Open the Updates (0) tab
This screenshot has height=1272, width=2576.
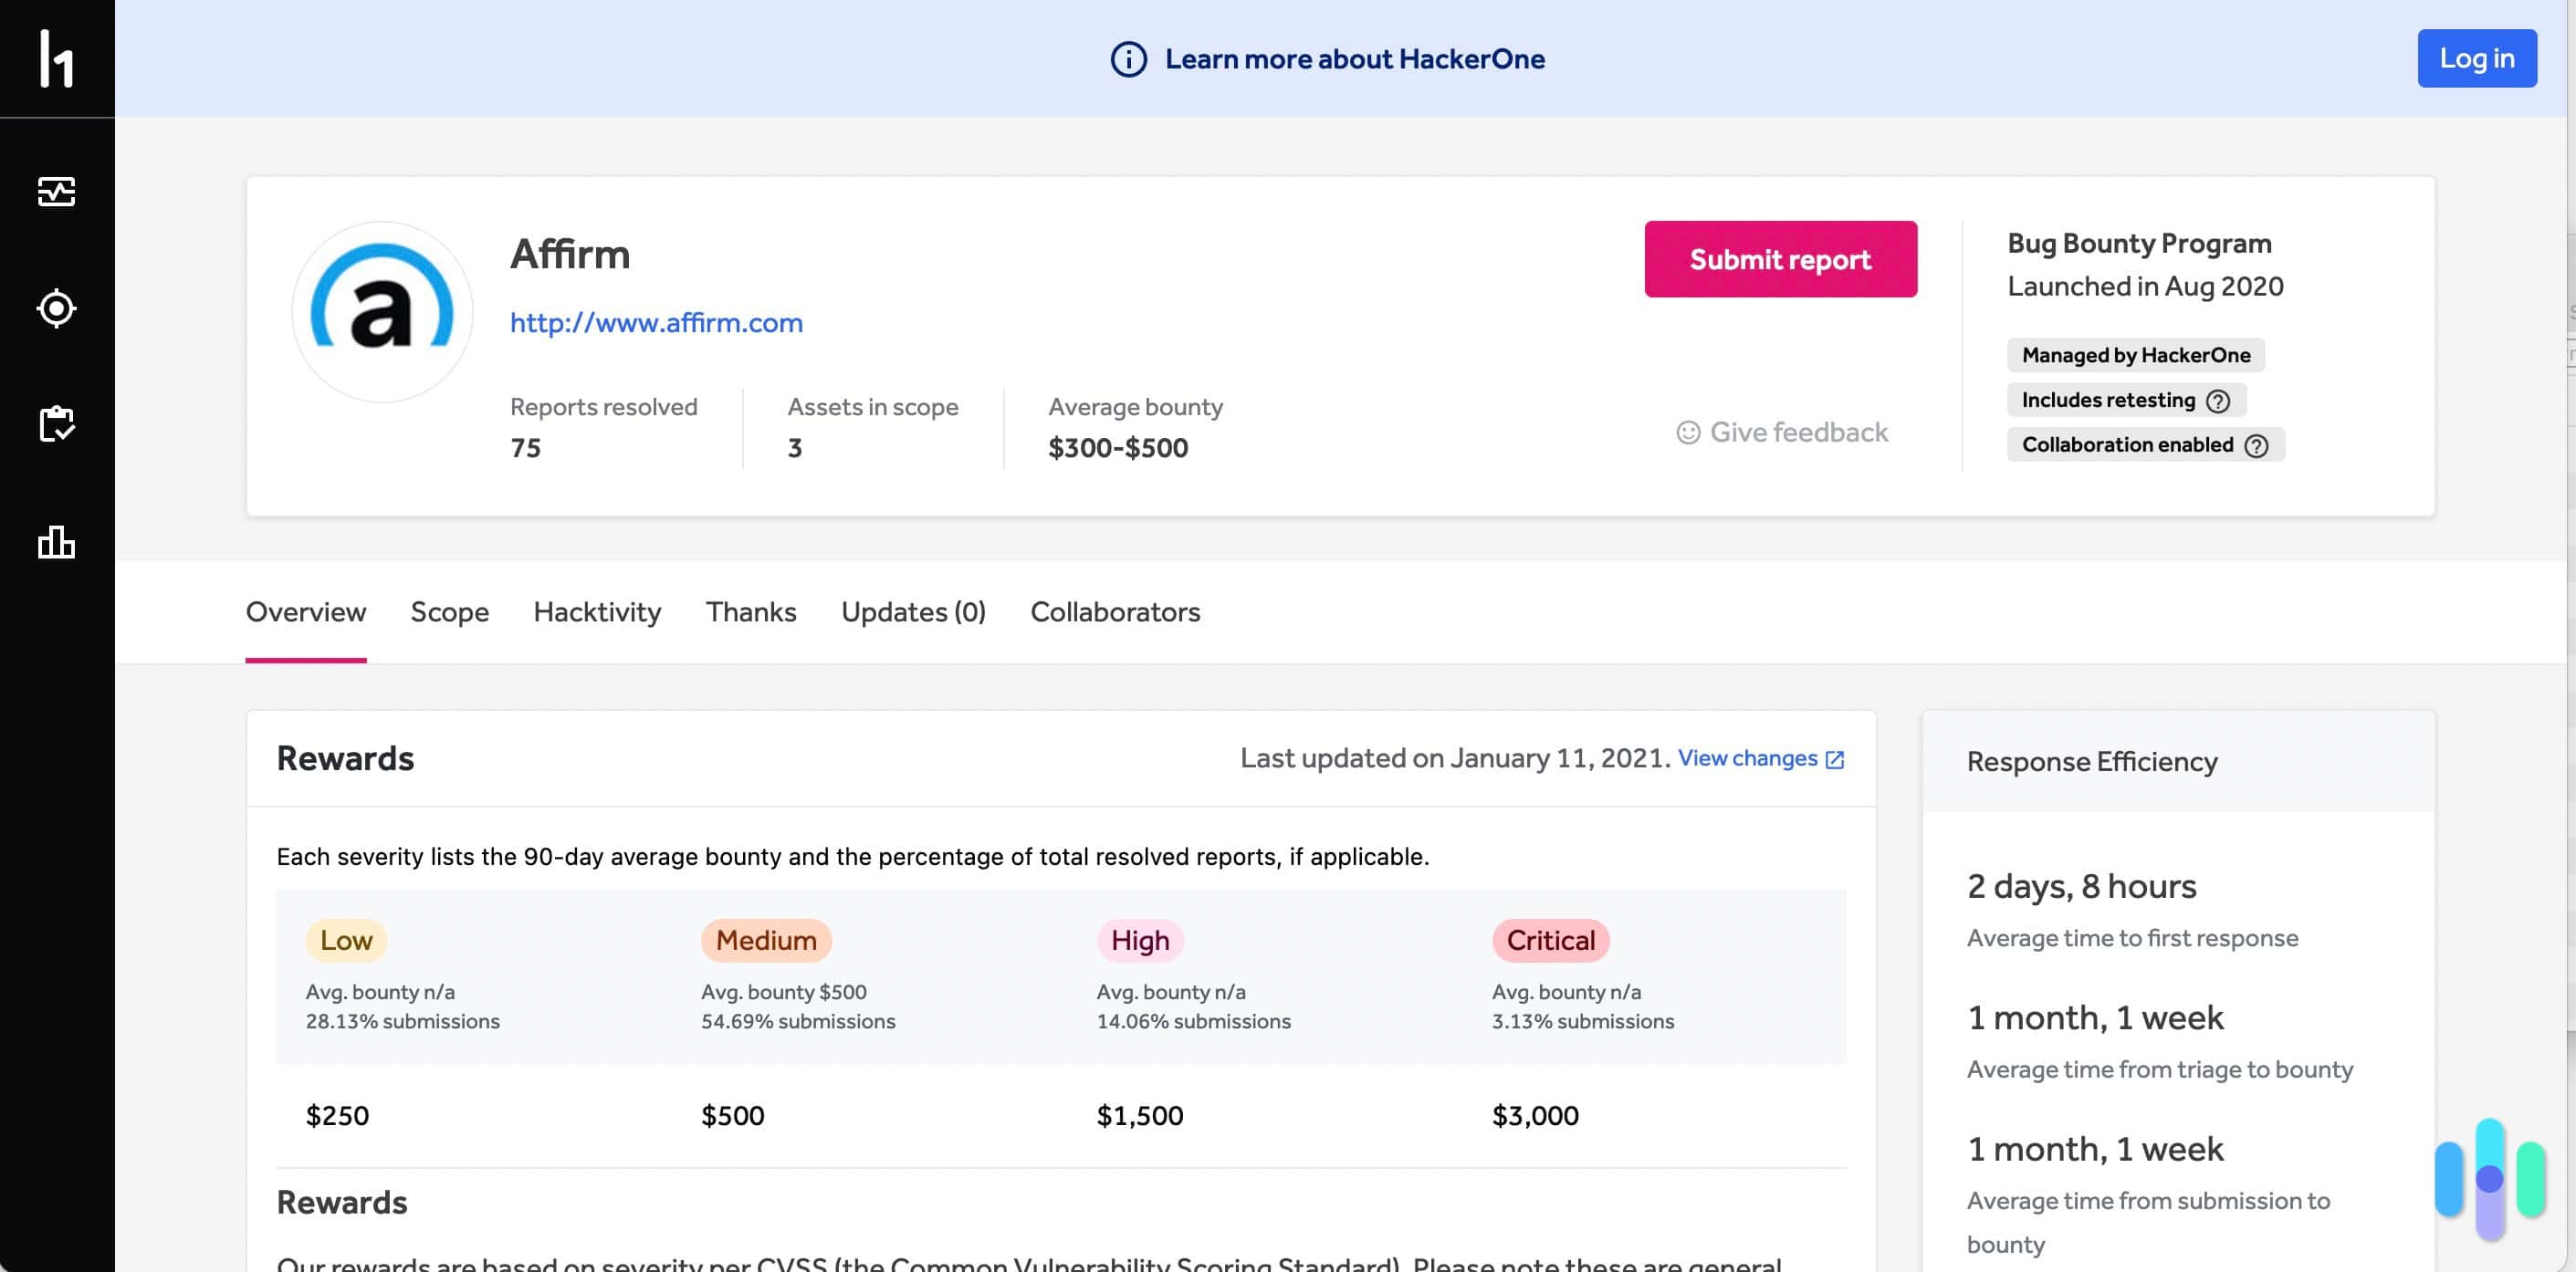click(x=912, y=612)
